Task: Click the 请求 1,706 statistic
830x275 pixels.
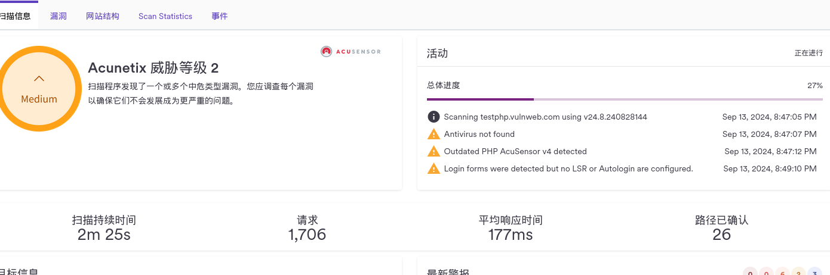Action: point(308,228)
